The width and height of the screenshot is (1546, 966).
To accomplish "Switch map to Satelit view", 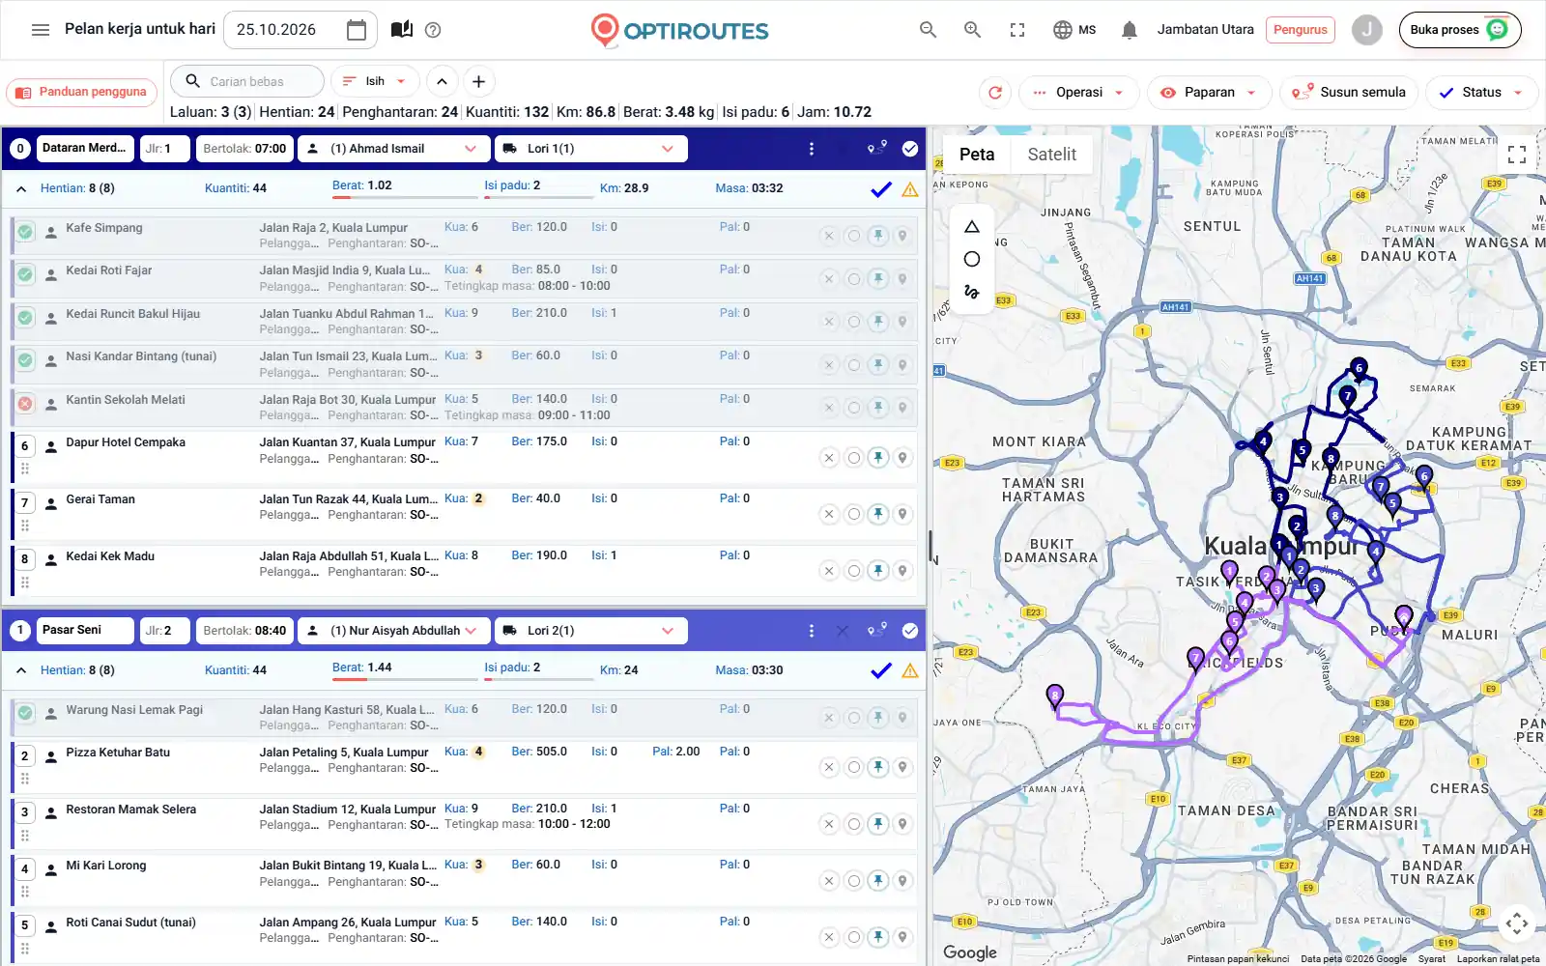I will click(1051, 155).
